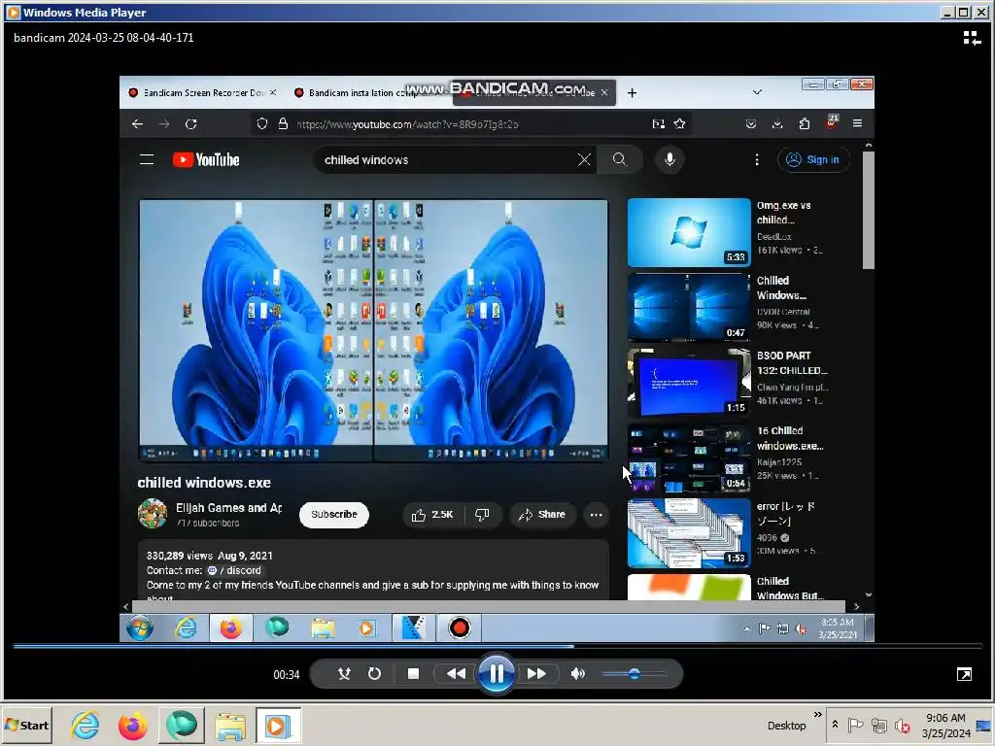Click Firefox back arrow in the video
The image size is (995, 746).
coord(137,124)
